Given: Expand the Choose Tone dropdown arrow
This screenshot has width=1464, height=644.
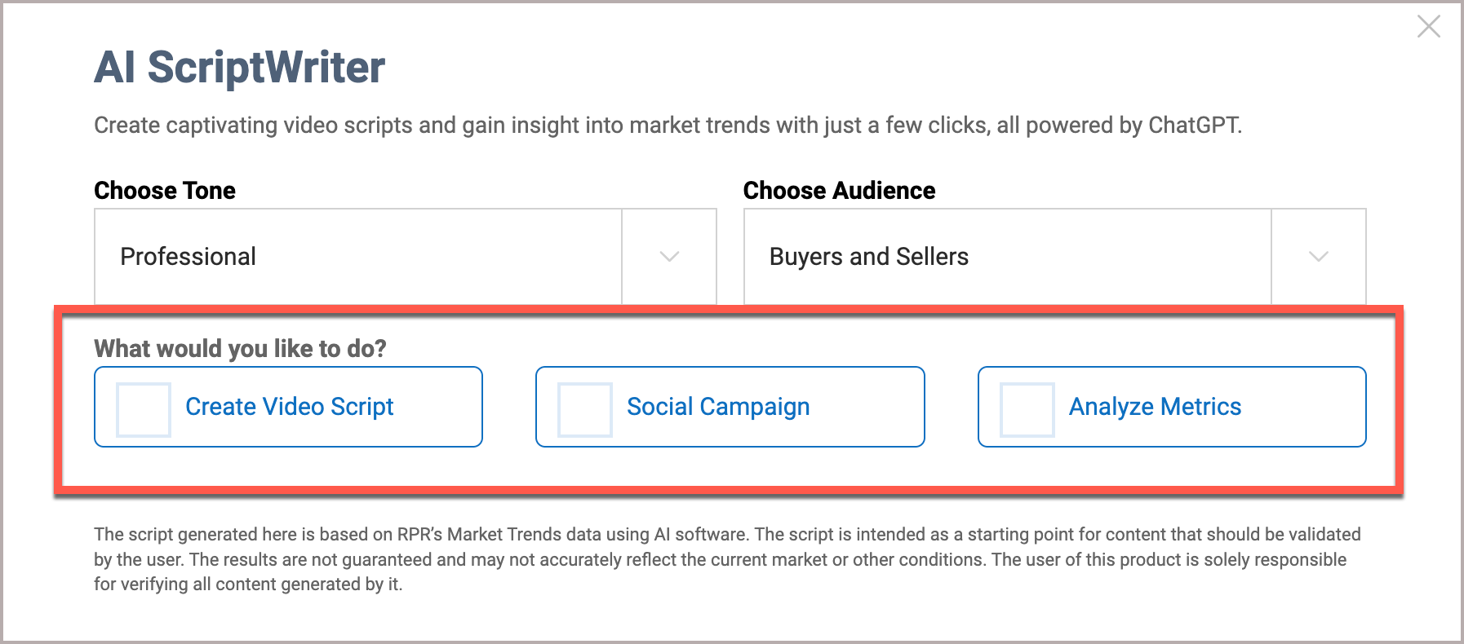Looking at the screenshot, I should coord(669,257).
